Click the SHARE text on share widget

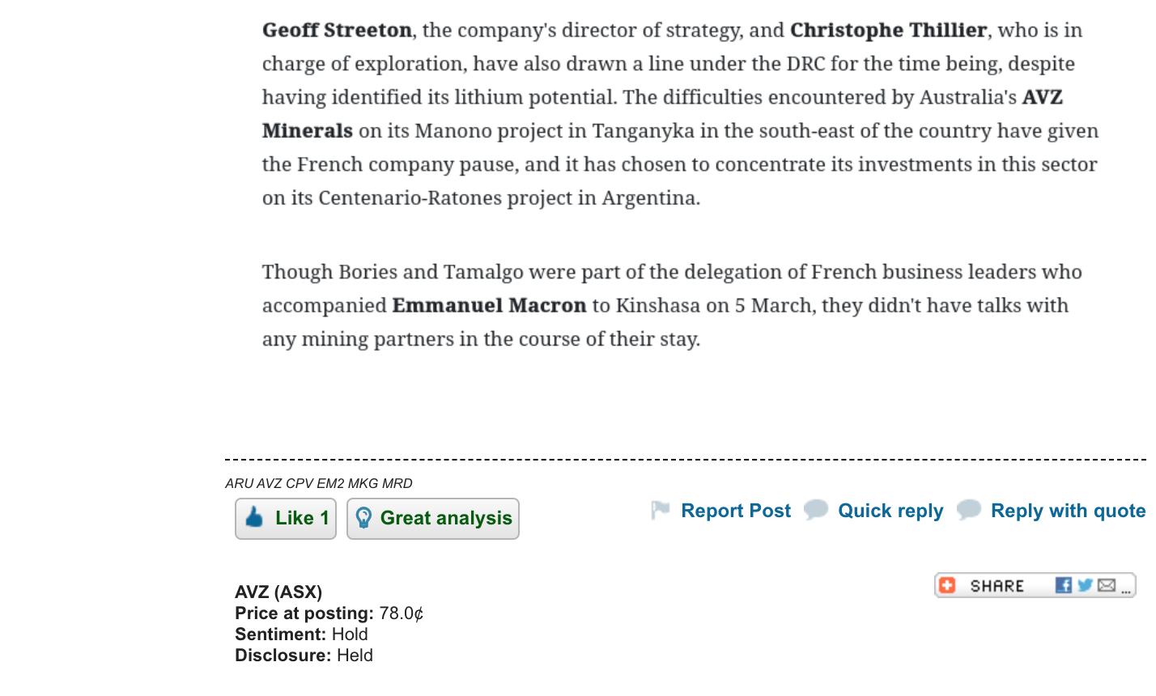(x=997, y=586)
